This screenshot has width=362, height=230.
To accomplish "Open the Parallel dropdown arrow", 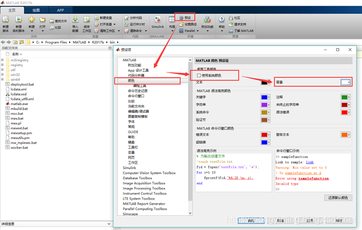I will [x=198, y=31].
